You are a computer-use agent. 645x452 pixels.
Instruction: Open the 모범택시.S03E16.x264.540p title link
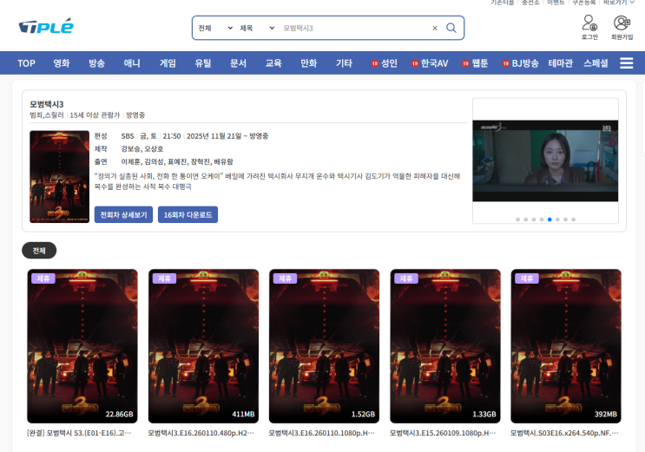[x=564, y=433]
